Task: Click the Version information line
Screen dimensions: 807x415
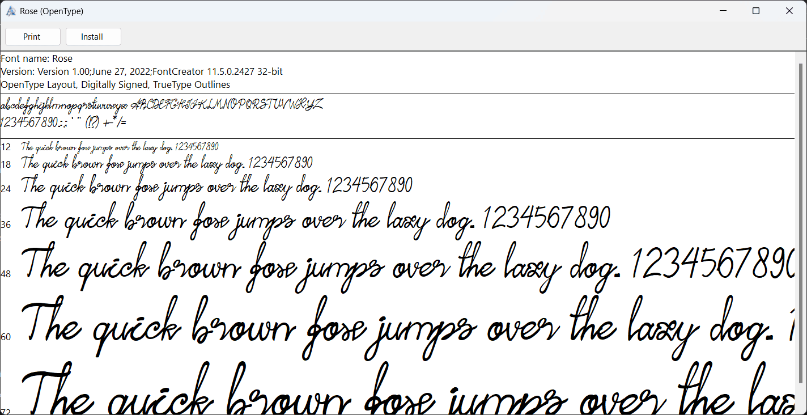Action: 142,71
